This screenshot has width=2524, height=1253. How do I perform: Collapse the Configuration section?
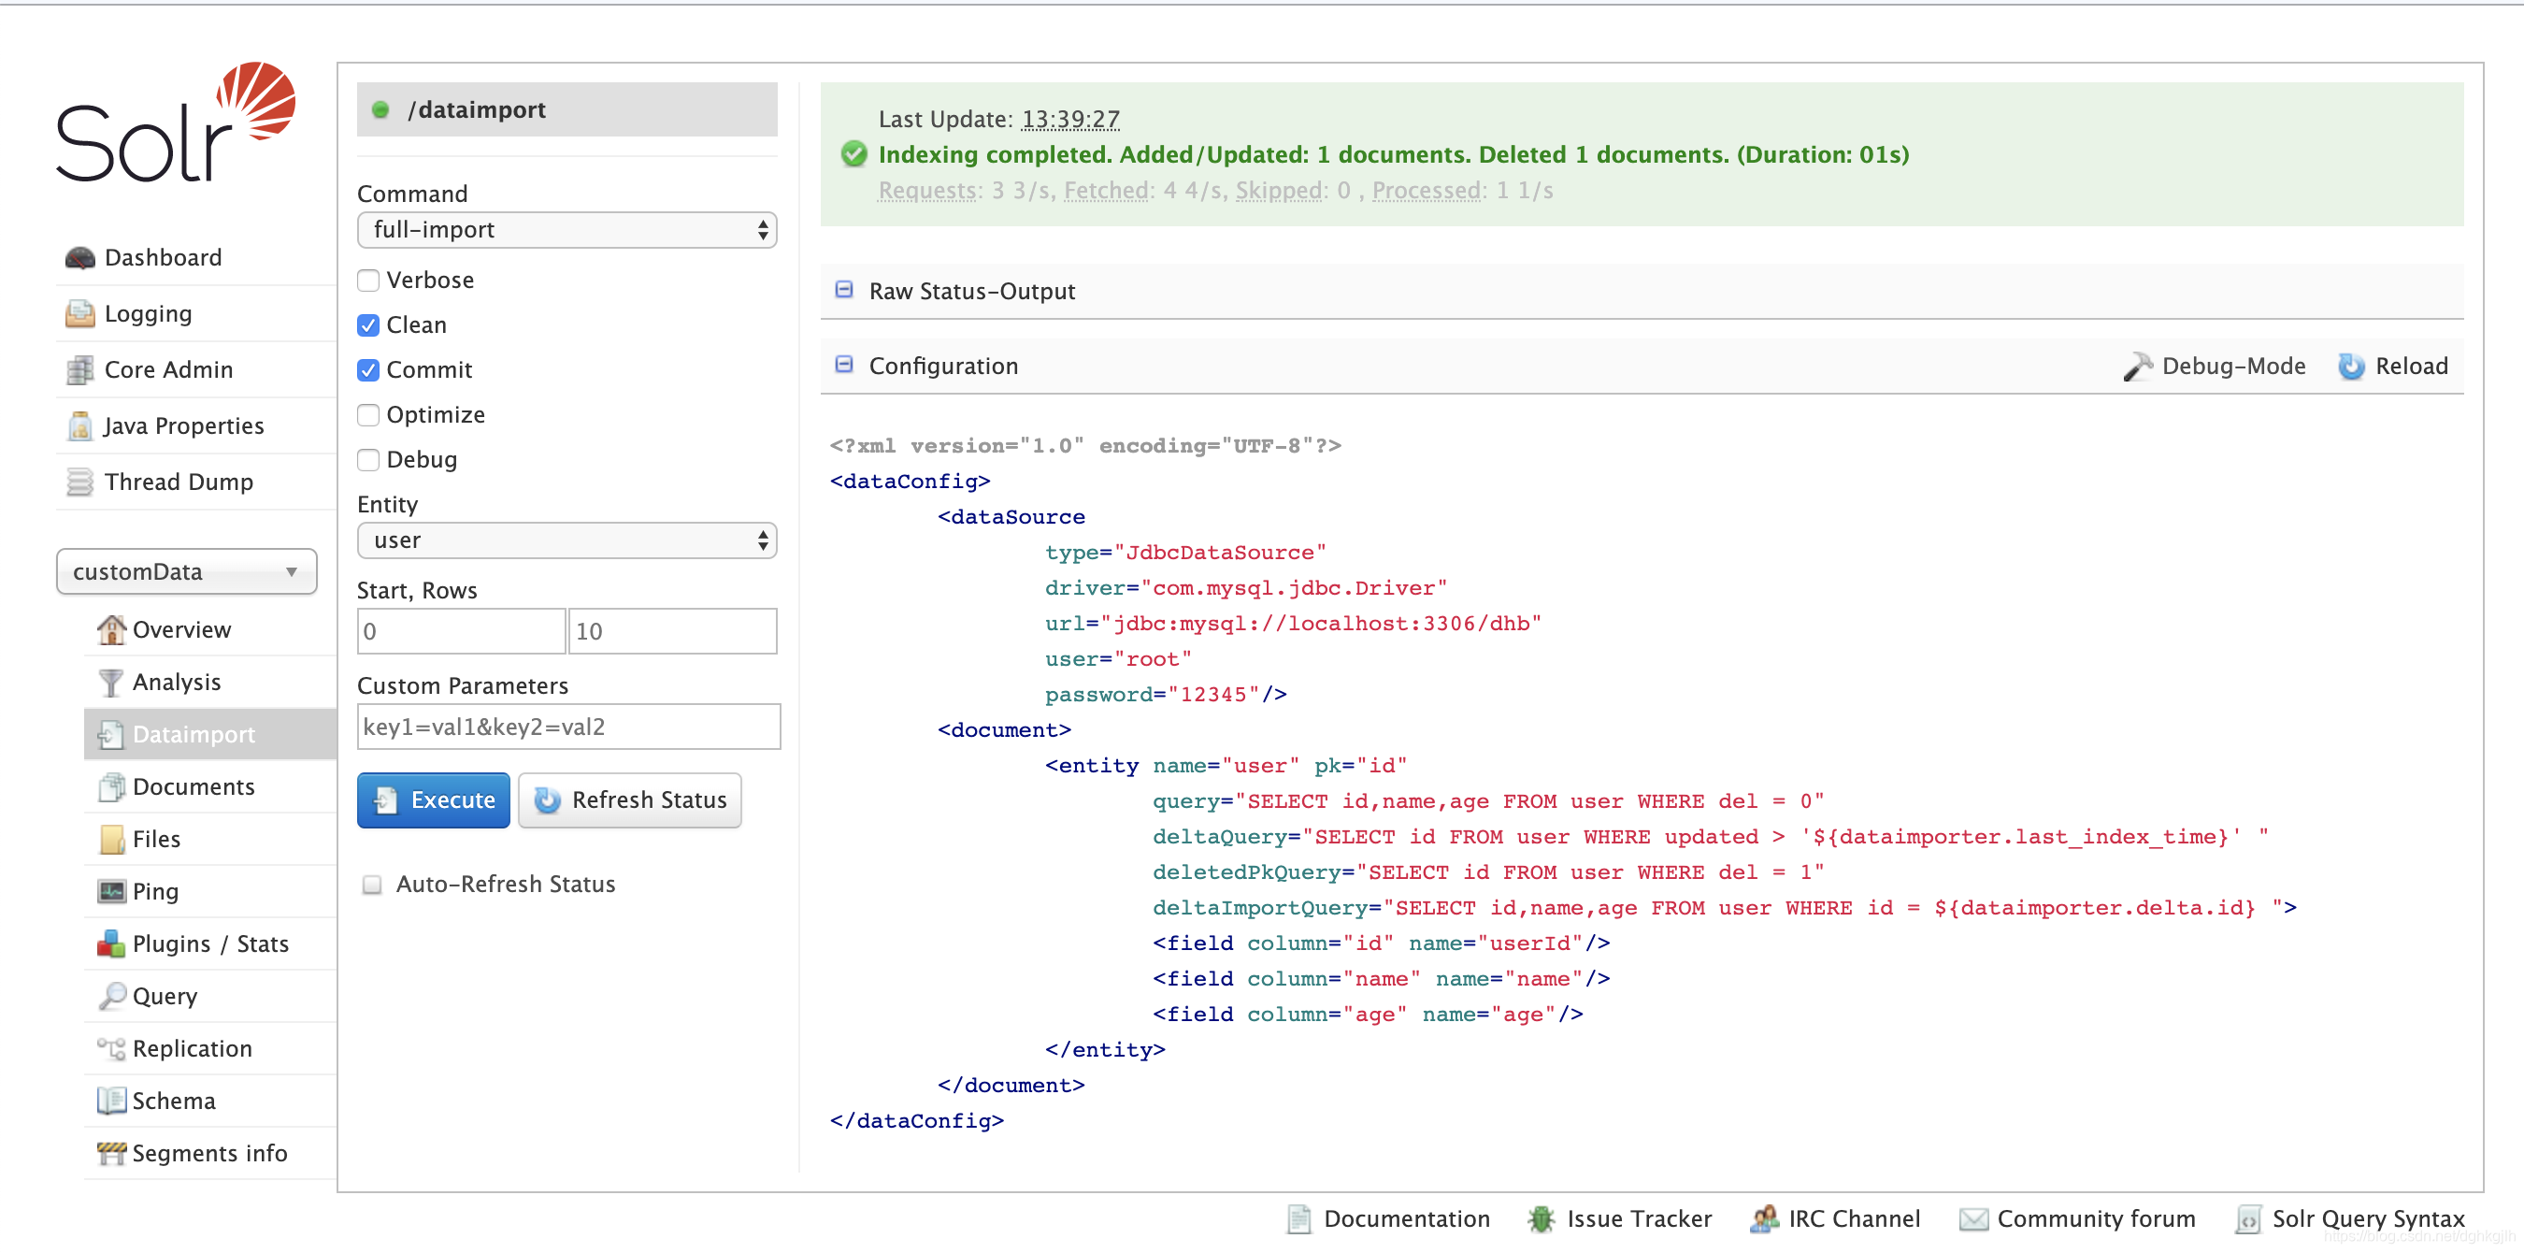click(843, 365)
